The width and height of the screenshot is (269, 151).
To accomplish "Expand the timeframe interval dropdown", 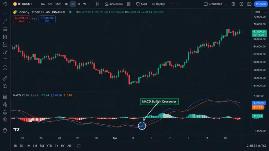I will (90, 4).
